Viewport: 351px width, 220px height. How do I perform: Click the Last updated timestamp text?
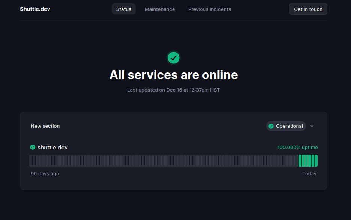click(173, 90)
